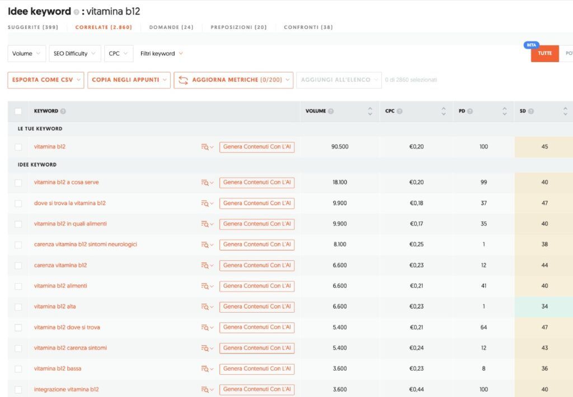The height and width of the screenshot is (397, 573).
Task: Click the info icon beside SD header
Action: 530,111
